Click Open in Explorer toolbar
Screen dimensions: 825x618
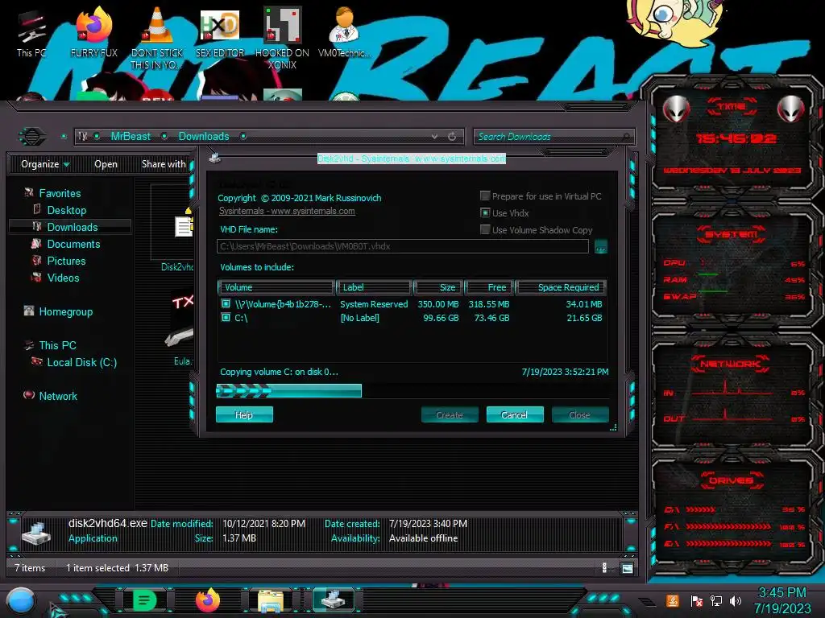tap(106, 164)
